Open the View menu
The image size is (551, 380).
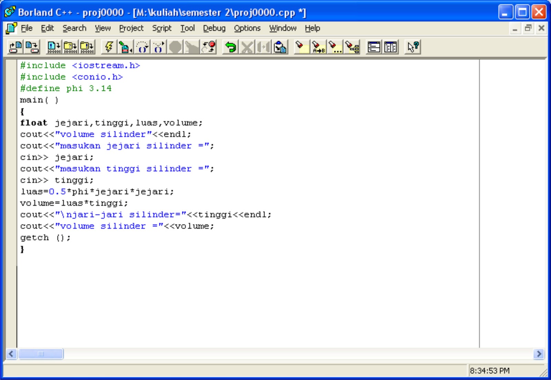(103, 28)
